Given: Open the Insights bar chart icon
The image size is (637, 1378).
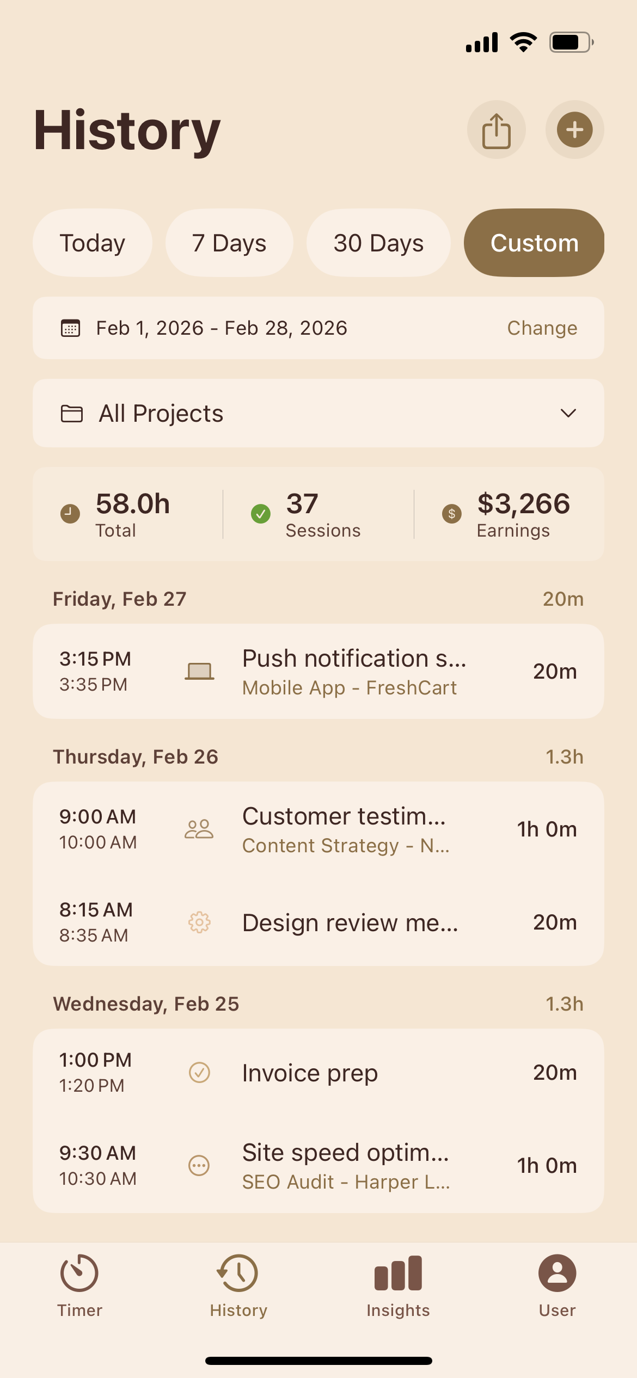Looking at the screenshot, I should tap(398, 1273).
